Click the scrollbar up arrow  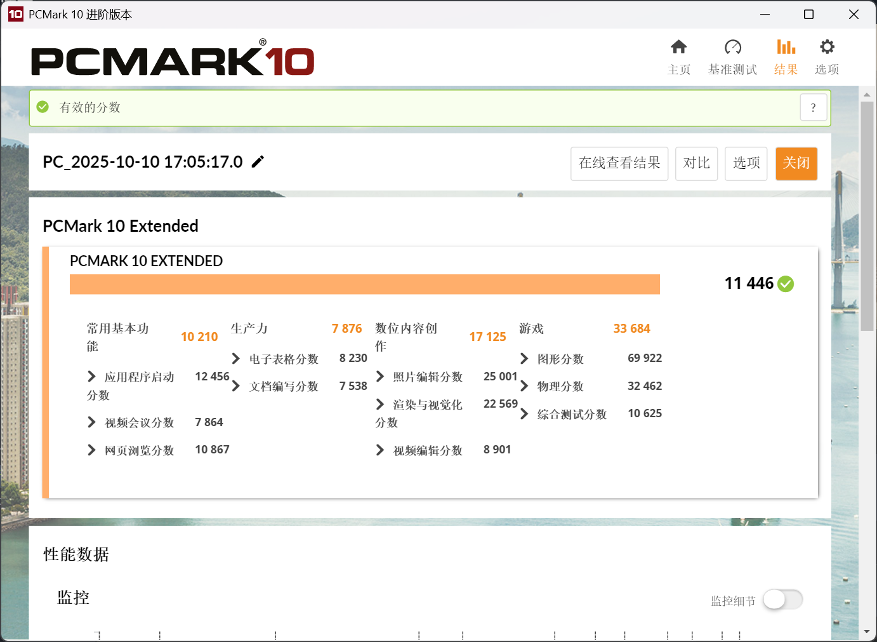click(x=867, y=95)
